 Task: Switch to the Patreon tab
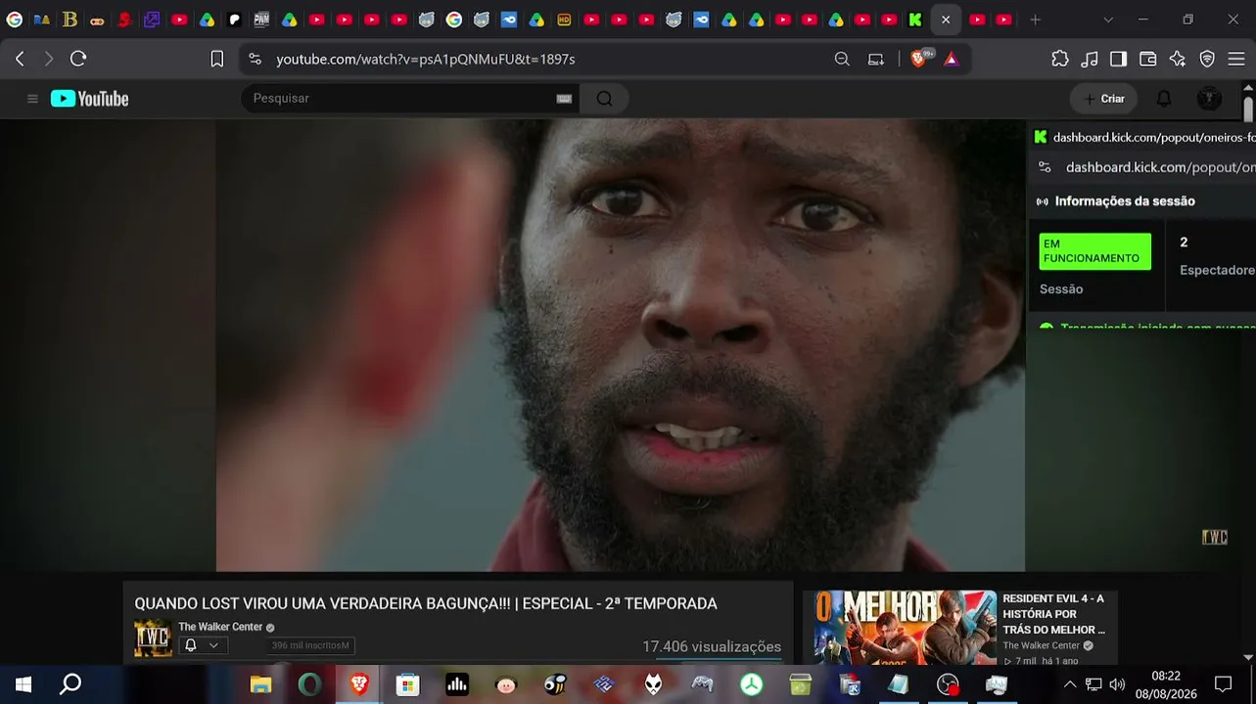point(235,20)
